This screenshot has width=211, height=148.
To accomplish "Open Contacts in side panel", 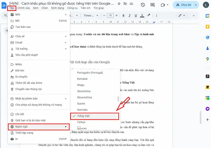I will (207, 48).
